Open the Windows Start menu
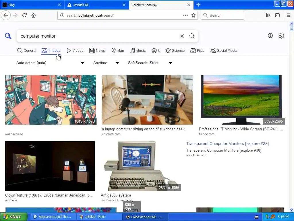294x221 pixels. click(13, 217)
